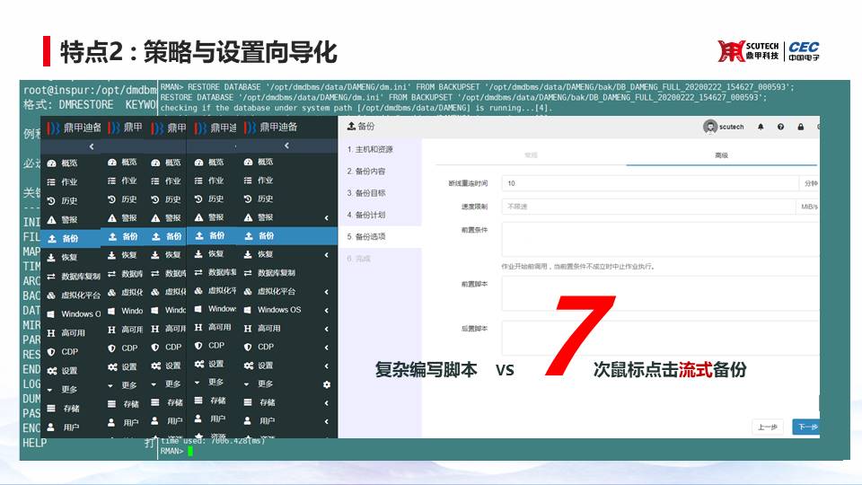
Task: Expand the 存储 chevron in the rightmost sidebar
Action: point(327,403)
